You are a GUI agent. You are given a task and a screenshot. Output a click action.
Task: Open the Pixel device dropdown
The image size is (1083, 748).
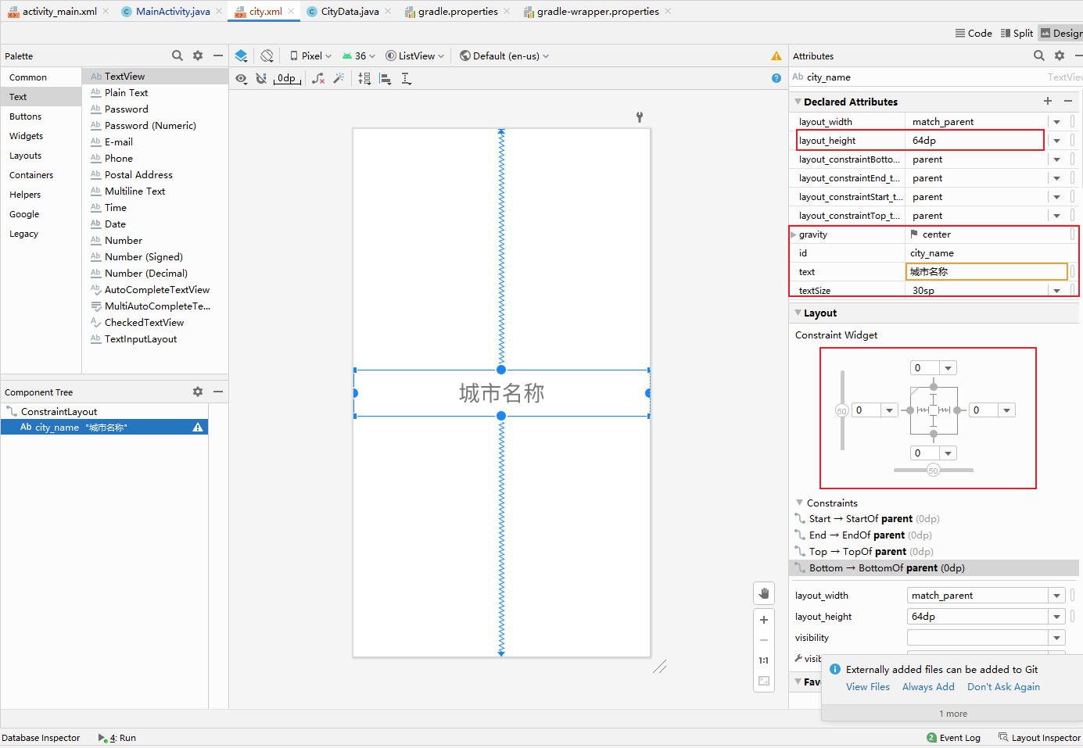point(310,55)
